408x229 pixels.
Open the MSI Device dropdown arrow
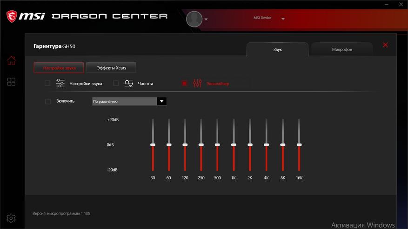[283, 19]
